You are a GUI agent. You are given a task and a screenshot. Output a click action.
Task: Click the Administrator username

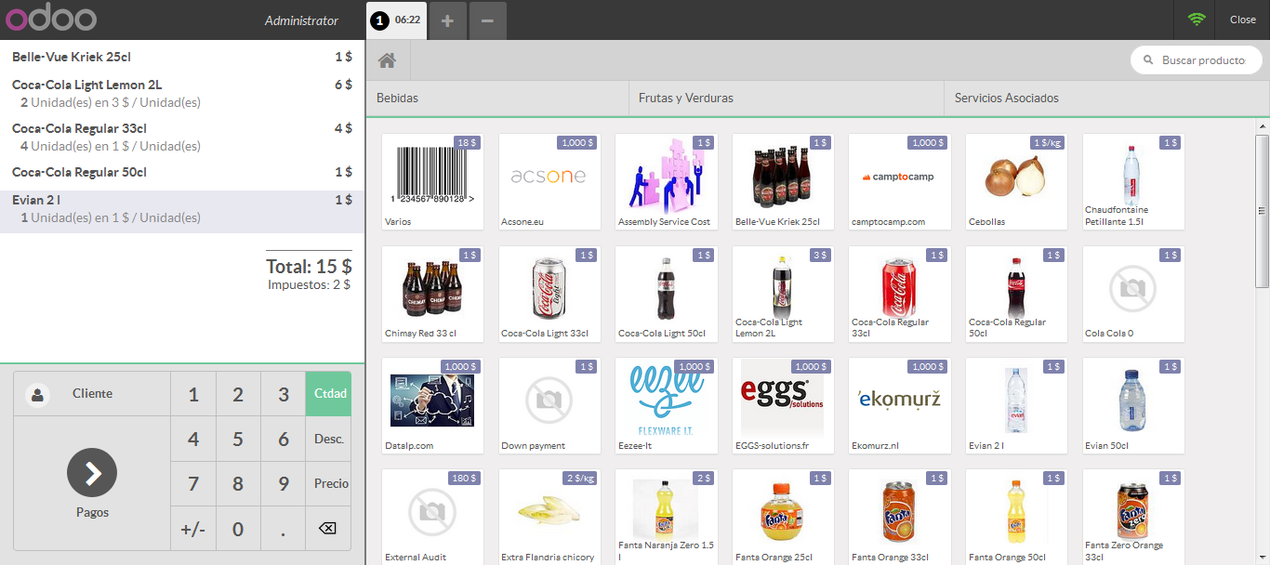tap(302, 20)
